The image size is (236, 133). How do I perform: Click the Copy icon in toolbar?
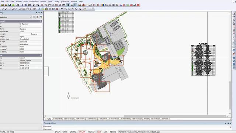click(x=26, y=5)
